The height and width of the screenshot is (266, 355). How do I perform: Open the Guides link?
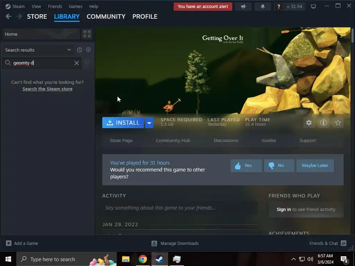pyautogui.click(x=269, y=141)
